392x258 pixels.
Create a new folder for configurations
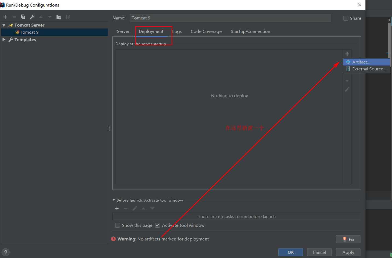[59, 17]
